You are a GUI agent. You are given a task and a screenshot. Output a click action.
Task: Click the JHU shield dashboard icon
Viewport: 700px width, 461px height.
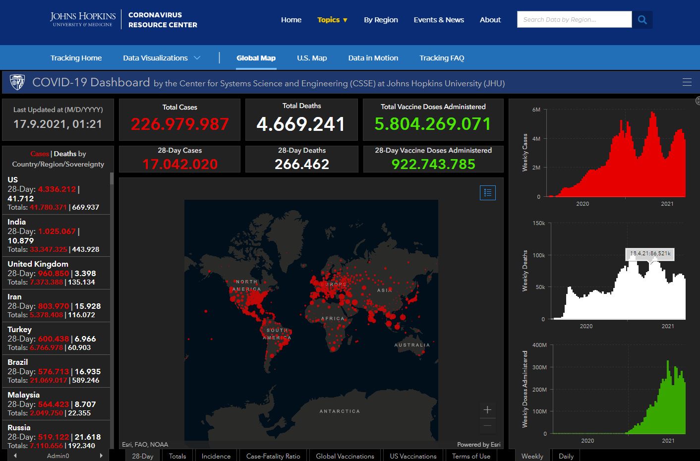point(17,82)
